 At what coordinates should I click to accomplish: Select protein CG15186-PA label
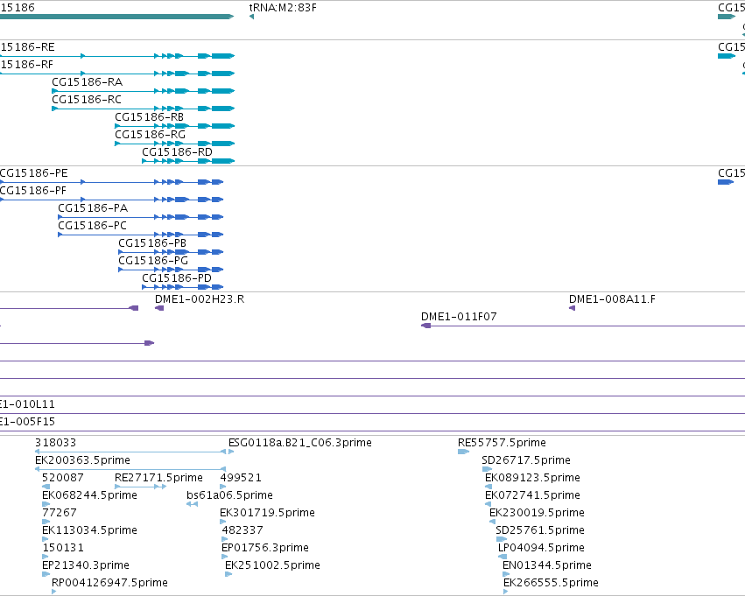(93, 208)
